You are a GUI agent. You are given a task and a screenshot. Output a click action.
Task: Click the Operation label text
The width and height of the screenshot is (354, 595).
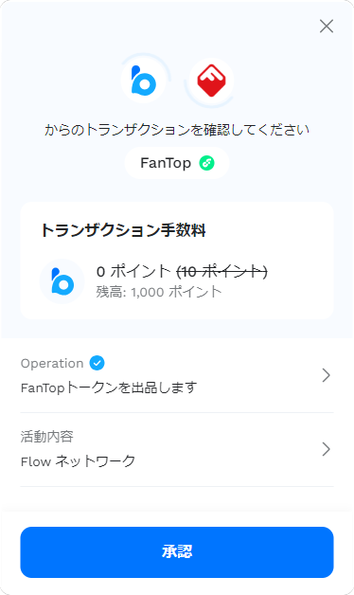pos(52,364)
